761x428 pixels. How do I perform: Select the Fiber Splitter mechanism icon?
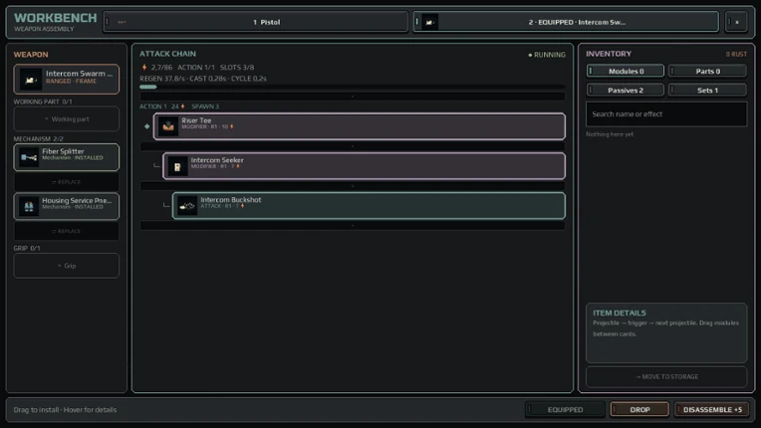29,157
